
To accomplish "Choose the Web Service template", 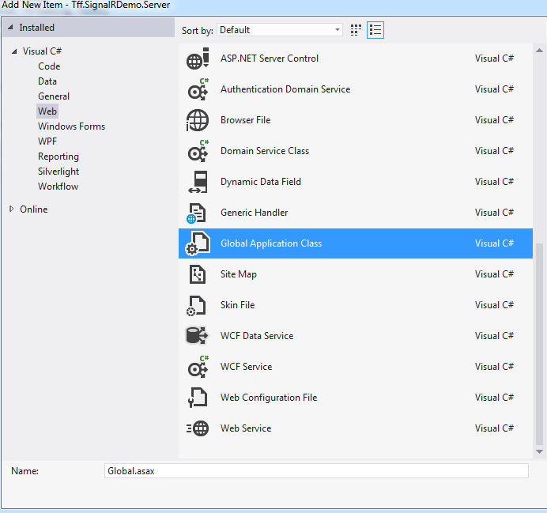I will click(x=245, y=428).
